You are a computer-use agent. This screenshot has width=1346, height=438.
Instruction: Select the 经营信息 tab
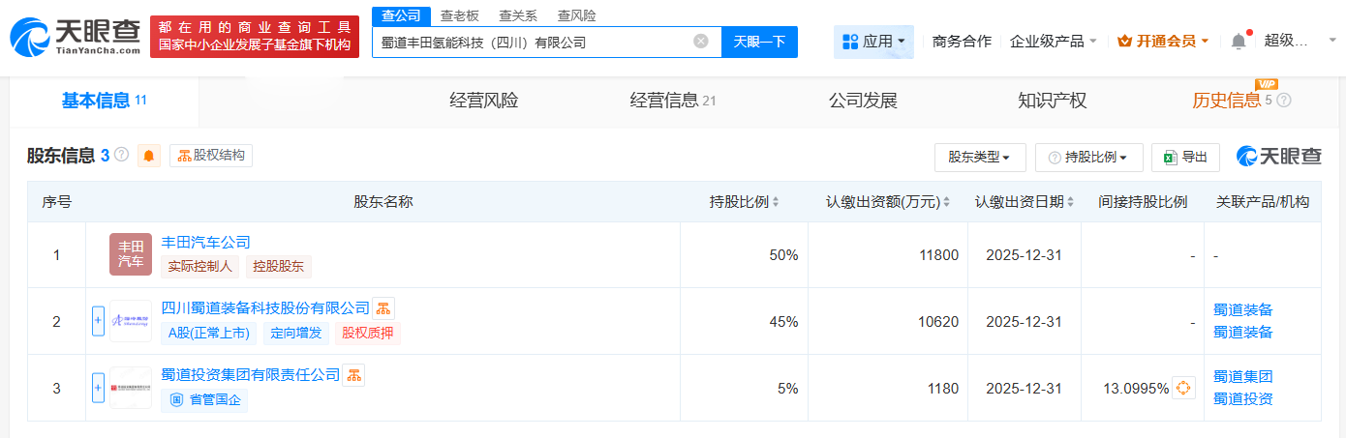(x=673, y=101)
